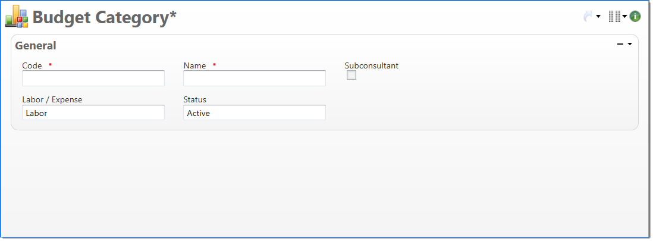Click into the Name input field
The image size is (653, 241).
[255, 79]
